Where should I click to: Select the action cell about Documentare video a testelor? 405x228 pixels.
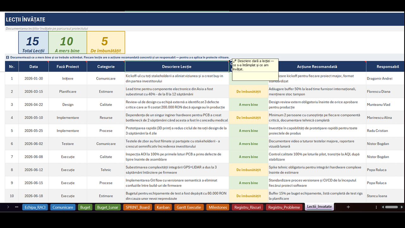coord(317,144)
